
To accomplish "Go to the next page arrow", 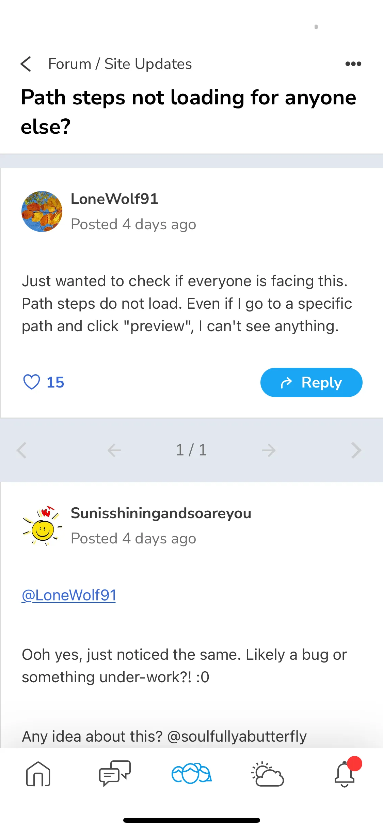I will (x=269, y=450).
